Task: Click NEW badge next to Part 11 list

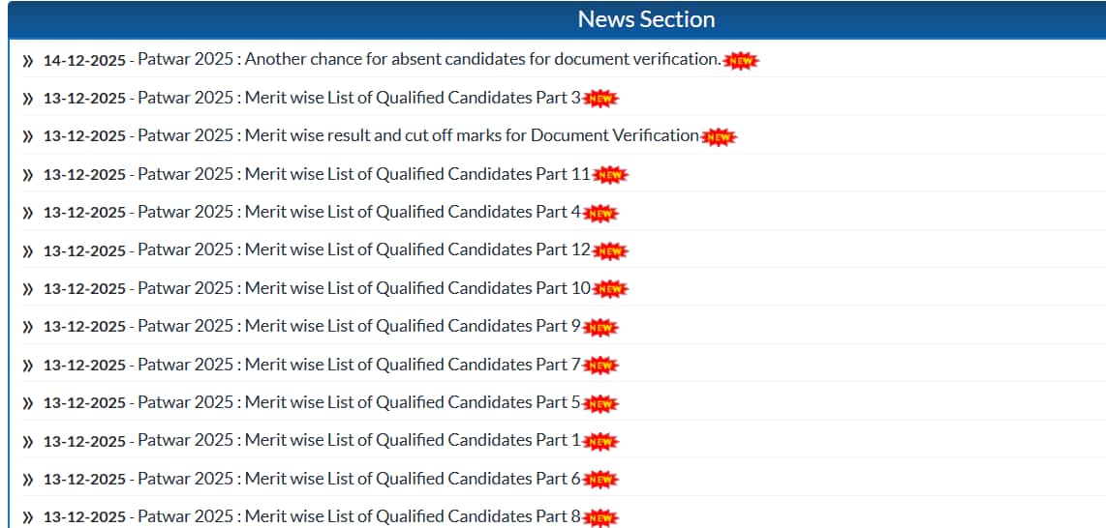Action: pyautogui.click(x=610, y=175)
